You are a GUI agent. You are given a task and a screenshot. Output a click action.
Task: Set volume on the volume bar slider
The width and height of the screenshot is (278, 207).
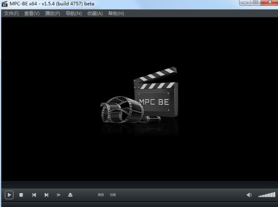tap(267, 195)
